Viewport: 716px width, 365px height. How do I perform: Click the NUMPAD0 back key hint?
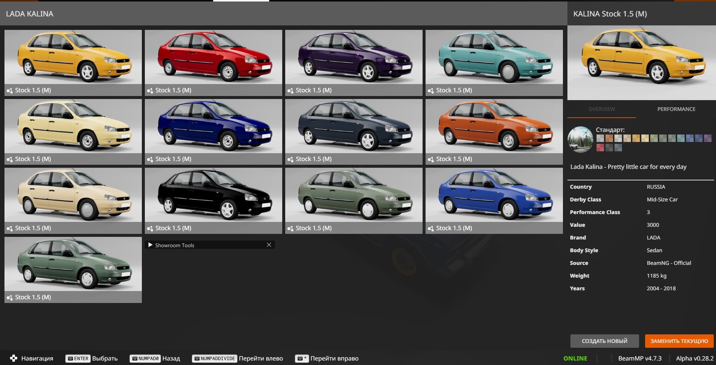(145, 358)
